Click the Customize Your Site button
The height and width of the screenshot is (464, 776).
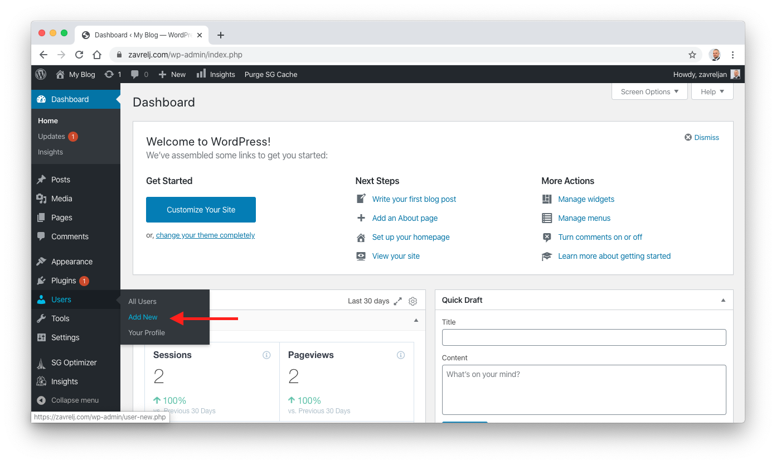(x=201, y=210)
